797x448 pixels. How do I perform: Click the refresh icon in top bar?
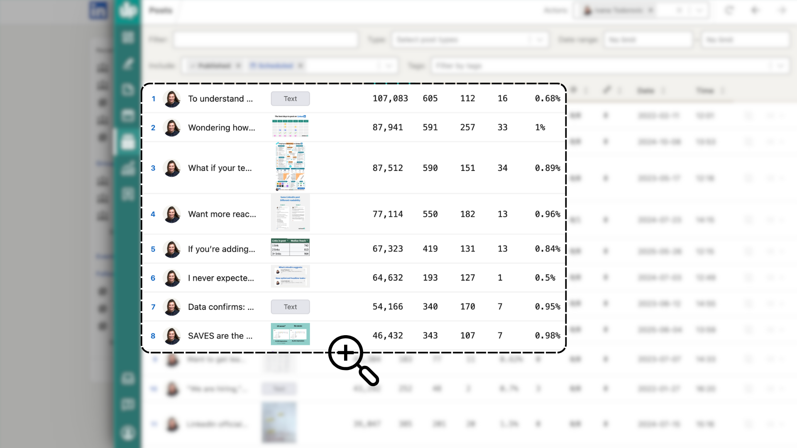pos(729,10)
